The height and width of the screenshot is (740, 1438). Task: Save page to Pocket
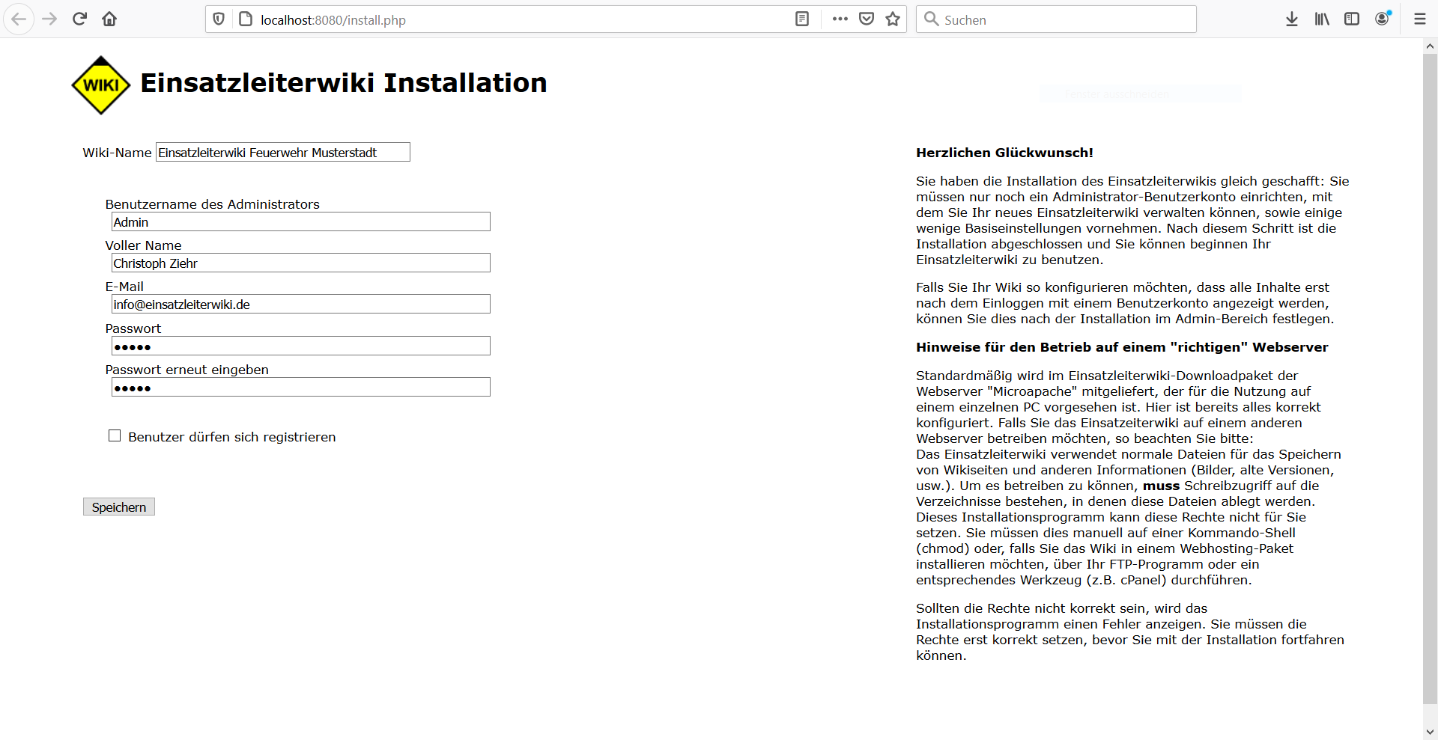[867, 19]
